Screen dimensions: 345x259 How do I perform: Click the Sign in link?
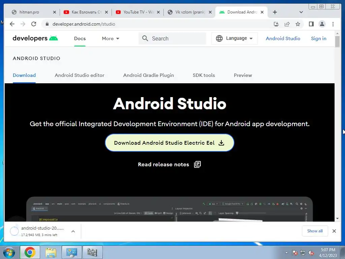click(319, 38)
